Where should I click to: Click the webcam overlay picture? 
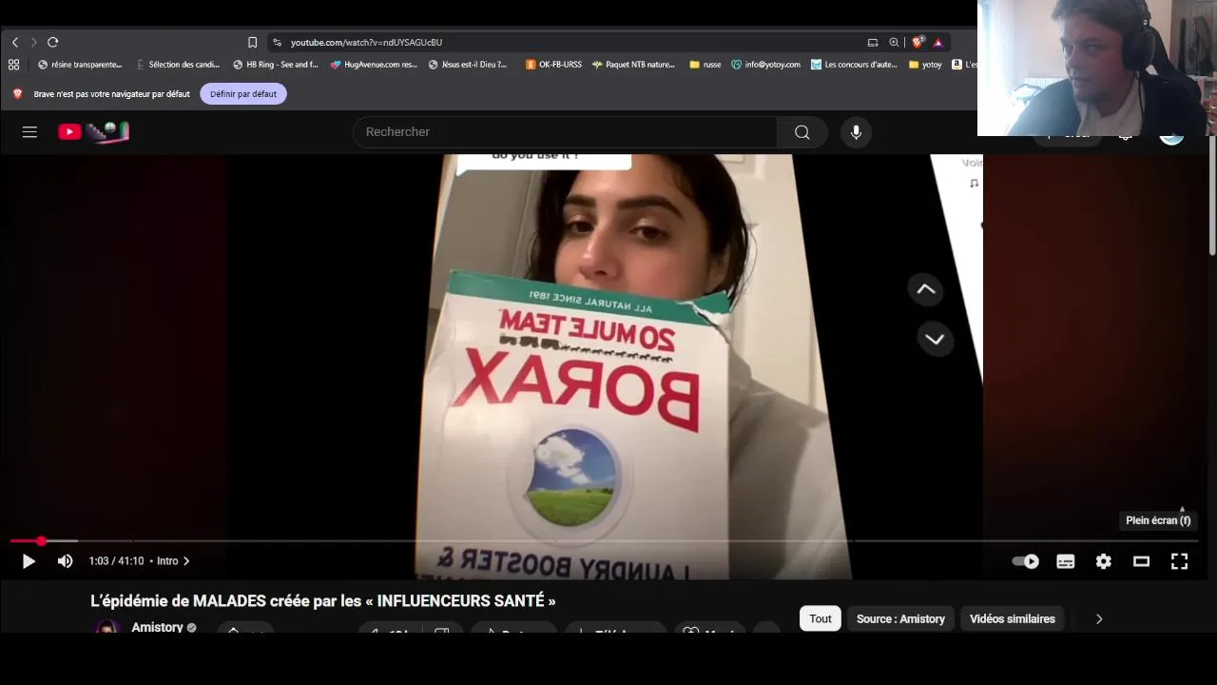coord(1097,68)
